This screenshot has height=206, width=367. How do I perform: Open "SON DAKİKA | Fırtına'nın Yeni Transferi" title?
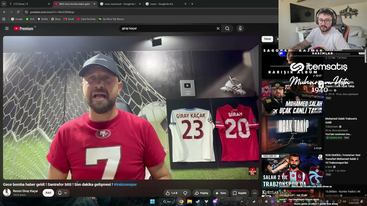click(x=343, y=159)
